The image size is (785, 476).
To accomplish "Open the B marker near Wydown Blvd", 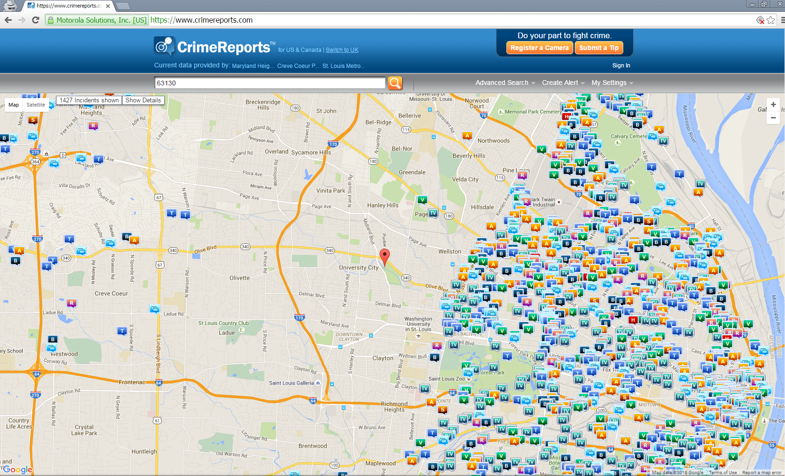I will point(435,357).
